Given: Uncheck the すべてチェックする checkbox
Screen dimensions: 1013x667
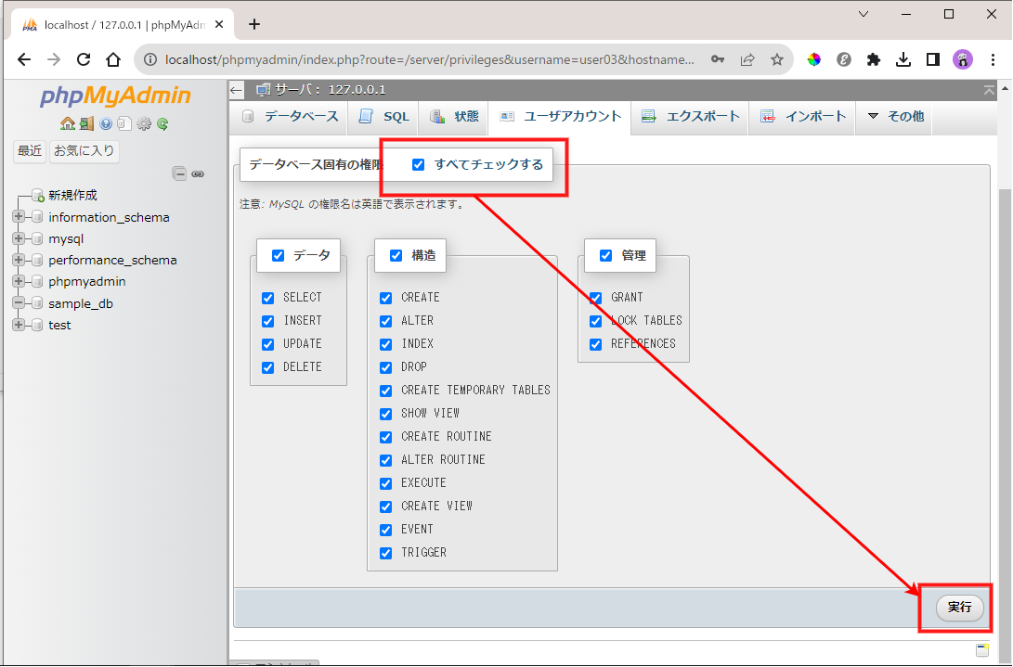Looking at the screenshot, I should [418, 164].
